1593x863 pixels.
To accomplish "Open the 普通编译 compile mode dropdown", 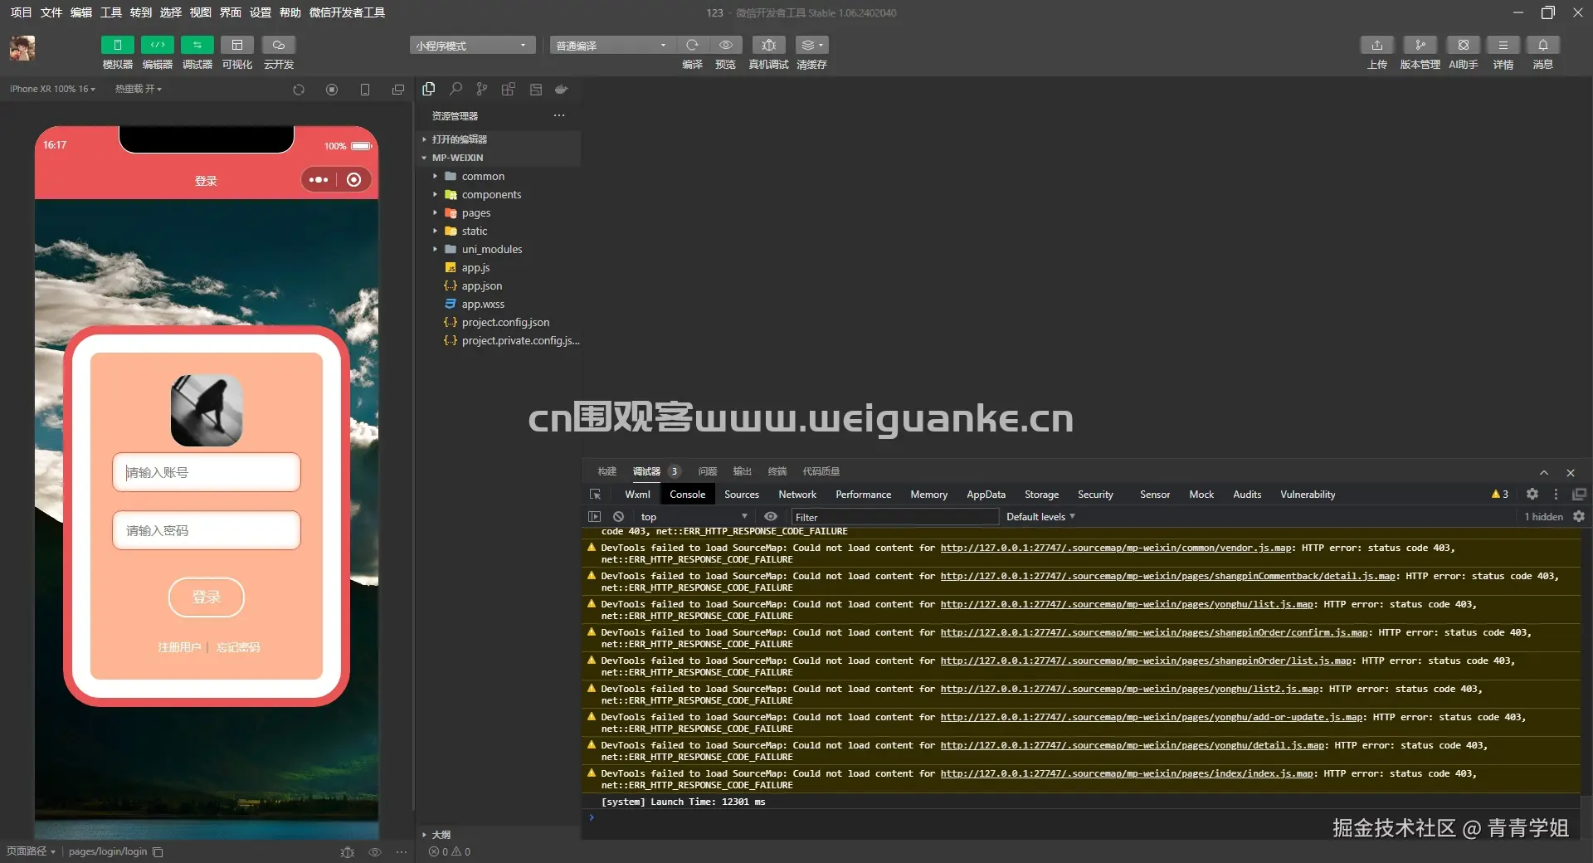I will pyautogui.click(x=611, y=46).
